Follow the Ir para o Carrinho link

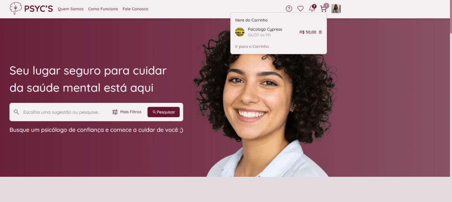click(x=252, y=47)
